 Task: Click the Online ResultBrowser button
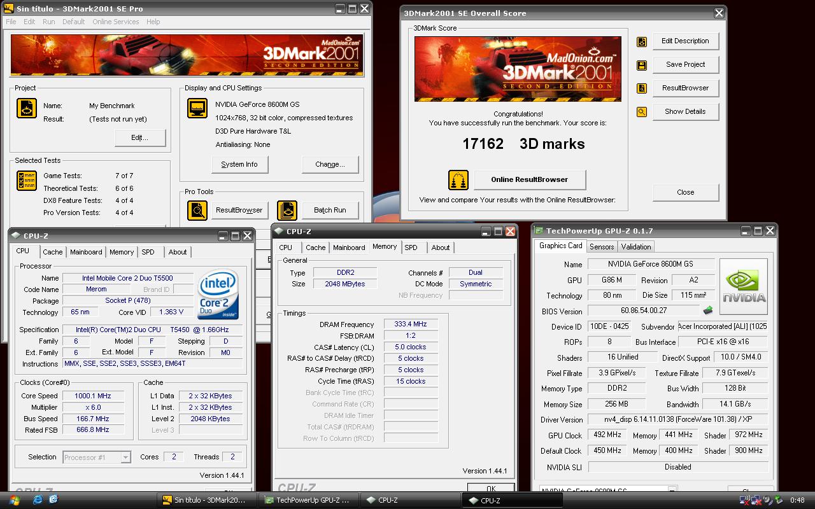[529, 179]
